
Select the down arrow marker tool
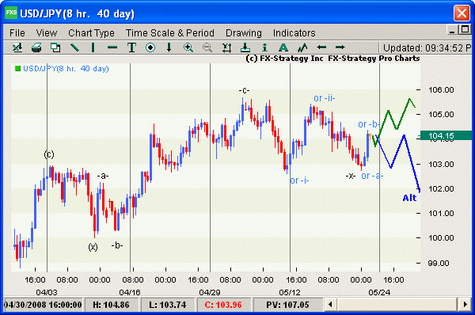coord(169,47)
